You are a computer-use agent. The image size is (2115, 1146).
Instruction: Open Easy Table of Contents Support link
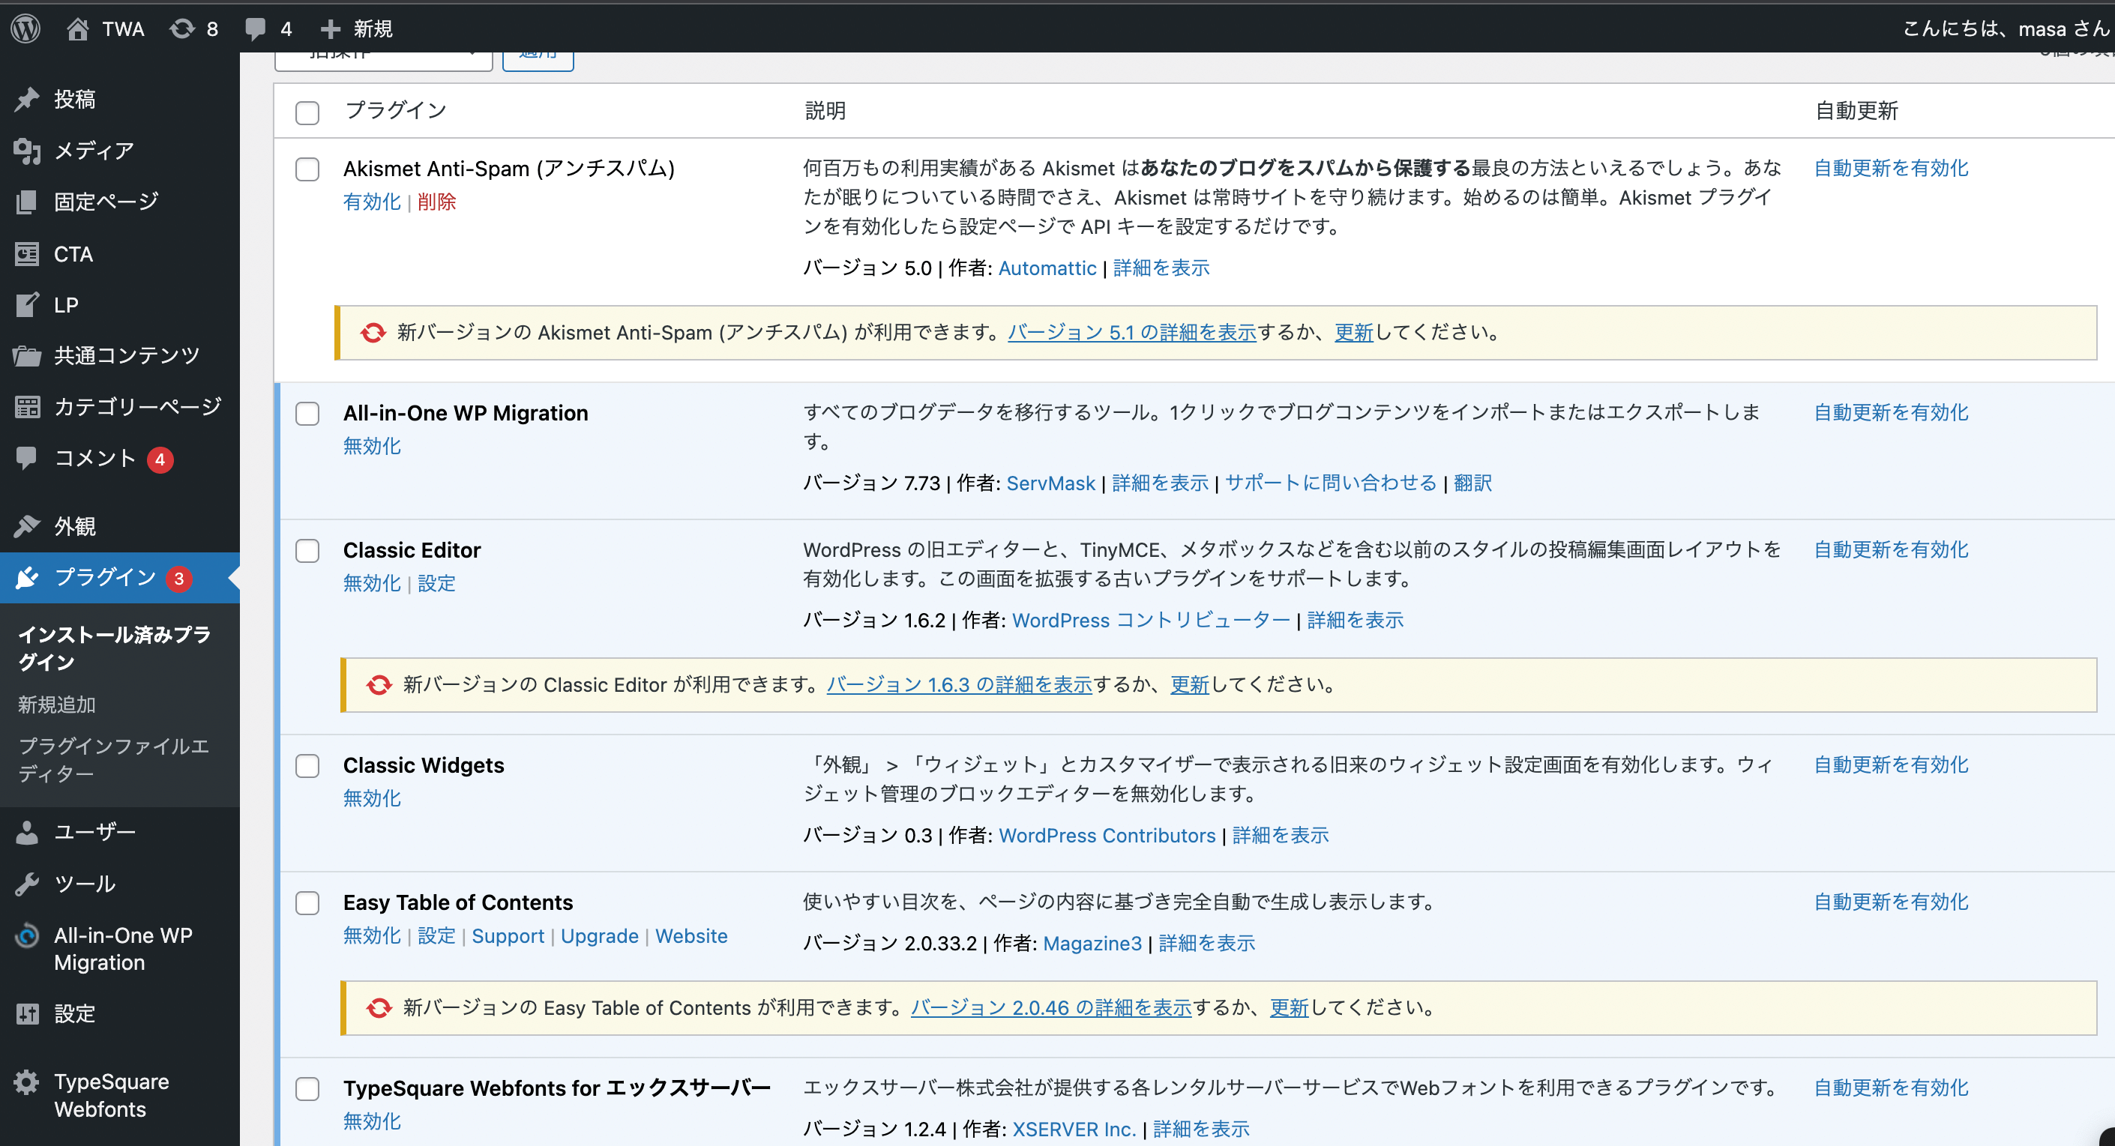click(x=508, y=936)
